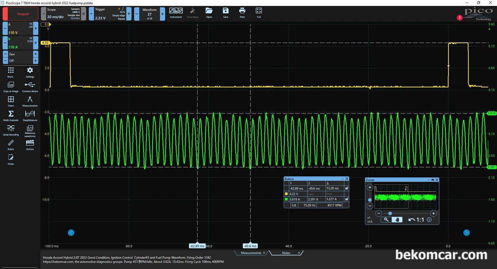Launch DeepMeasure
The width and height of the screenshot is (497, 269).
[30, 116]
